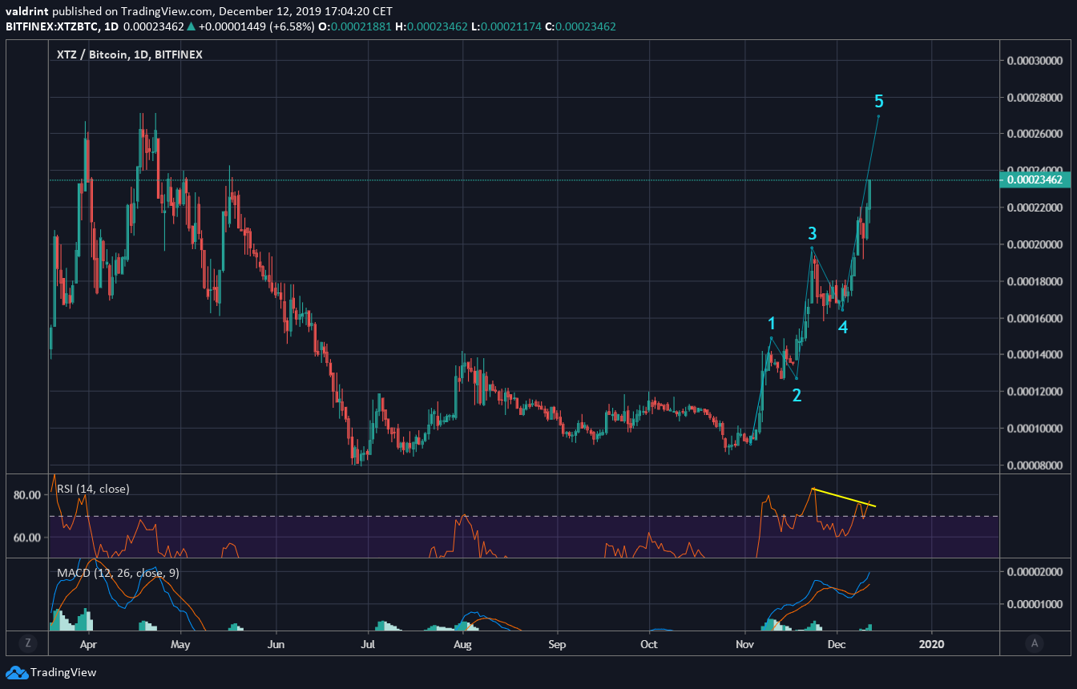The width and height of the screenshot is (1077, 689).
Task: Click the Z timezone button on bottom axis
Action: (x=28, y=643)
